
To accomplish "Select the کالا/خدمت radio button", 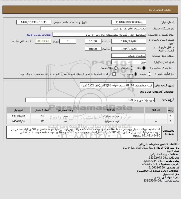I will (116, 68).
